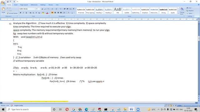Image resolution: width=200 pixels, height=112 pixels.
Task: Show paragraph marks and hidden symbols
Action: coord(74,9)
